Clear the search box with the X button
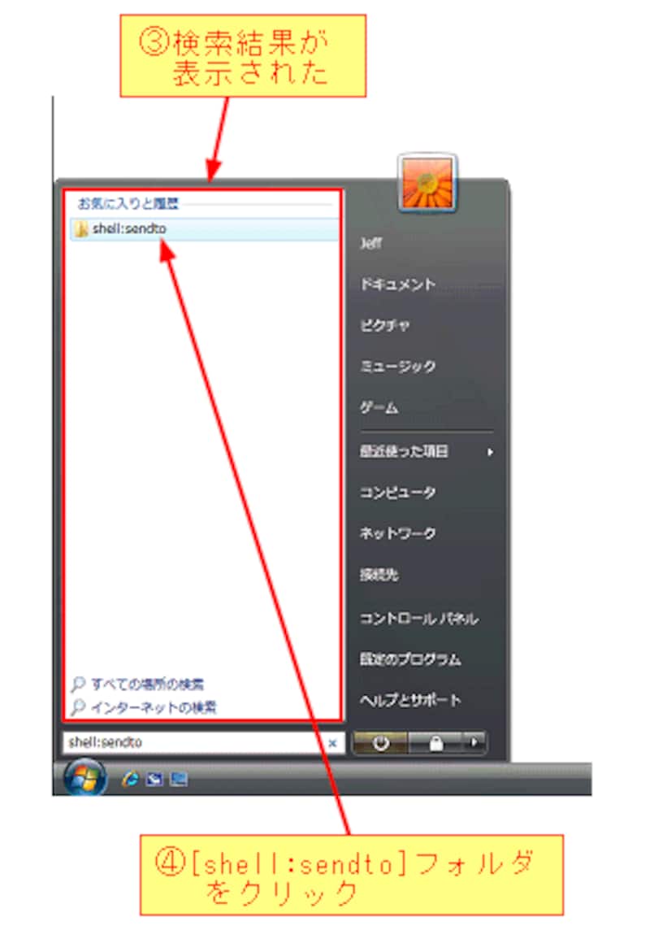The width and height of the screenshot is (650, 930). [x=333, y=742]
